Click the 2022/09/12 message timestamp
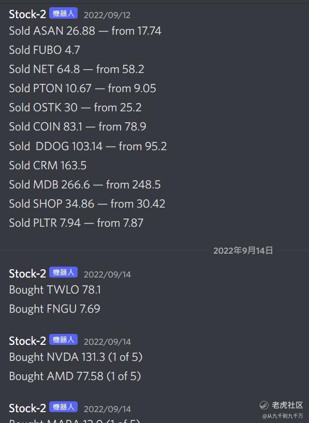309x423 pixels. point(107,15)
